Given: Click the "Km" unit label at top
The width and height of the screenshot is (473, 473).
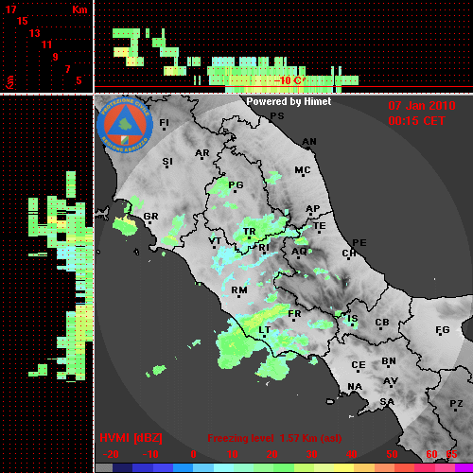Looking at the screenshot, I should [79, 9].
